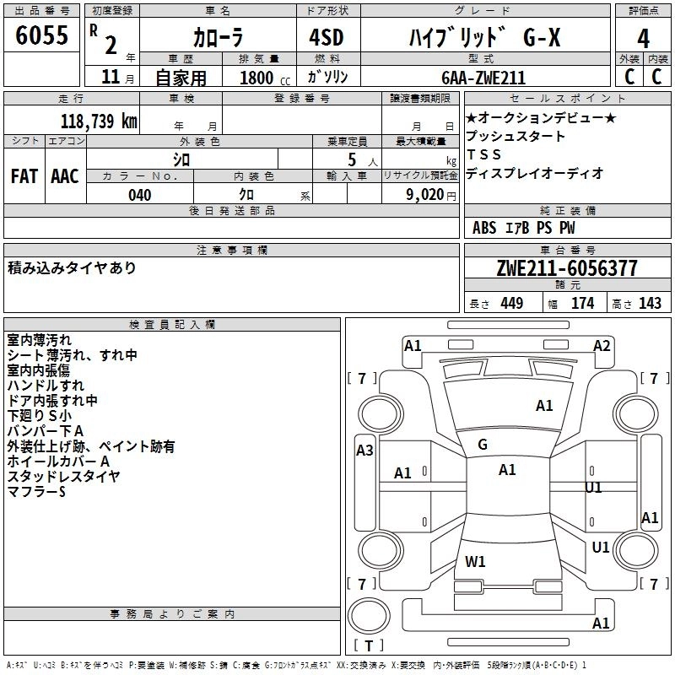Screen dimensions: 675x675
Task: Click the chassis number ZWE211-6056377
Action: (567, 268)
